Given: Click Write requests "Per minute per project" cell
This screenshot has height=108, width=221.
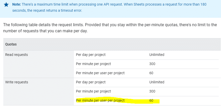Looking at the screenshot, I should (x=93, y=91).
